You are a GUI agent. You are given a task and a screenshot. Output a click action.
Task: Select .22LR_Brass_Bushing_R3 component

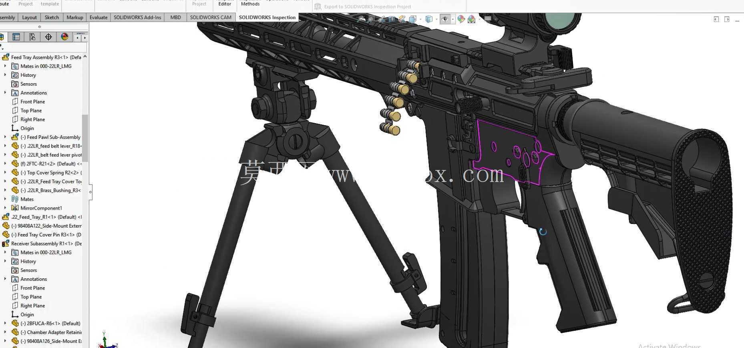click(x=46, y=190)
